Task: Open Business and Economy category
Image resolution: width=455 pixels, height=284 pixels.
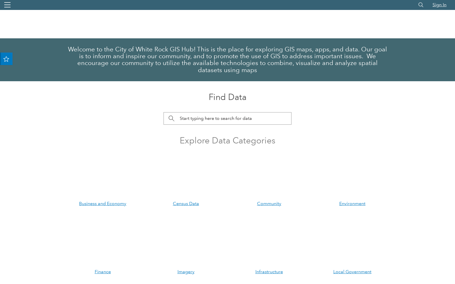Action: [103, 204]
